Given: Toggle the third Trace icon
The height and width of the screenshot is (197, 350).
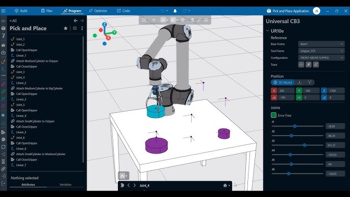Looking at the screenshot, I should pos(316,64).
